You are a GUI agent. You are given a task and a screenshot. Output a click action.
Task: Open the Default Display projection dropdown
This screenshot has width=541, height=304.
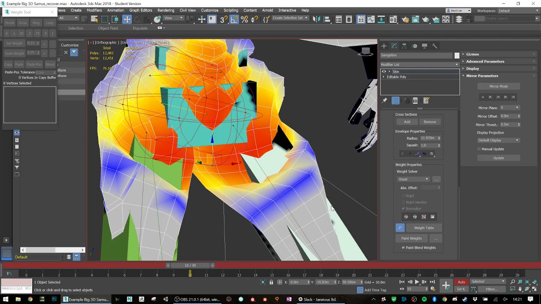coord(498,140)
